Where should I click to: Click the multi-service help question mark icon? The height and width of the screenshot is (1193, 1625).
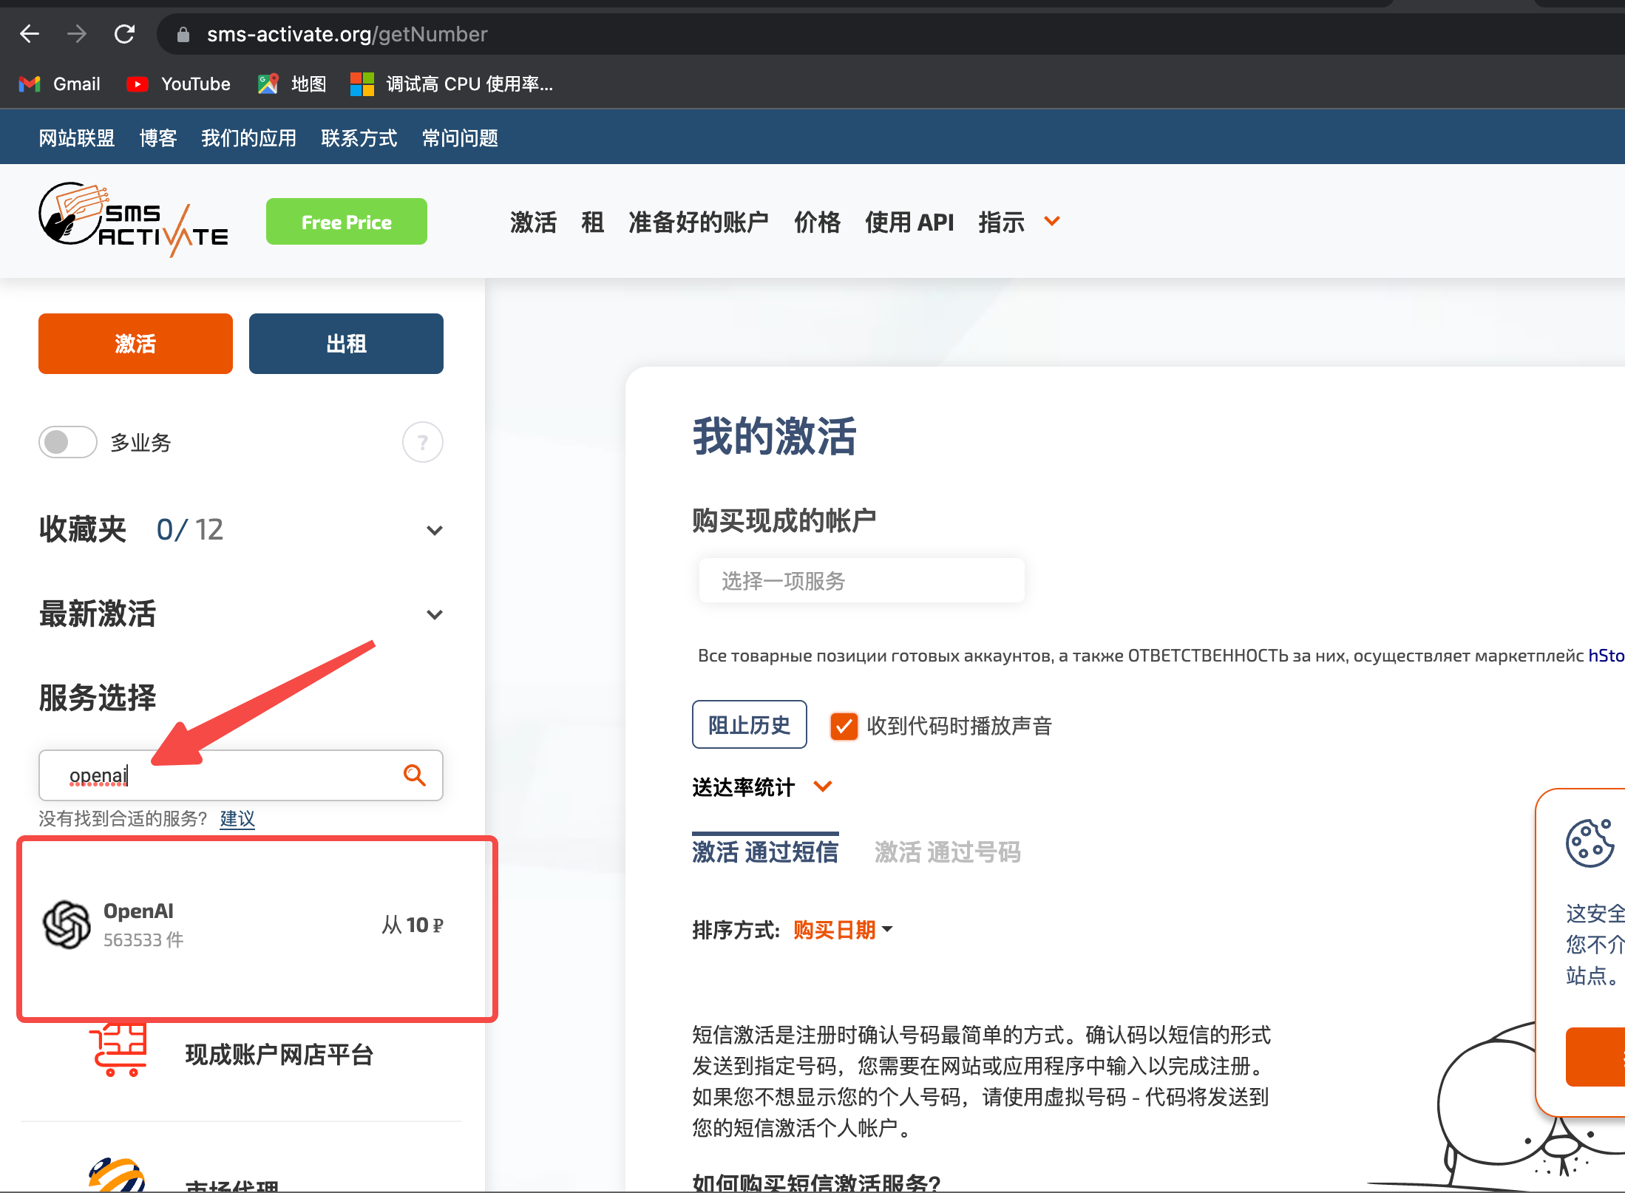[423, 443]
